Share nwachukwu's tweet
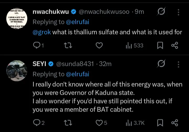 click(175, 46)
